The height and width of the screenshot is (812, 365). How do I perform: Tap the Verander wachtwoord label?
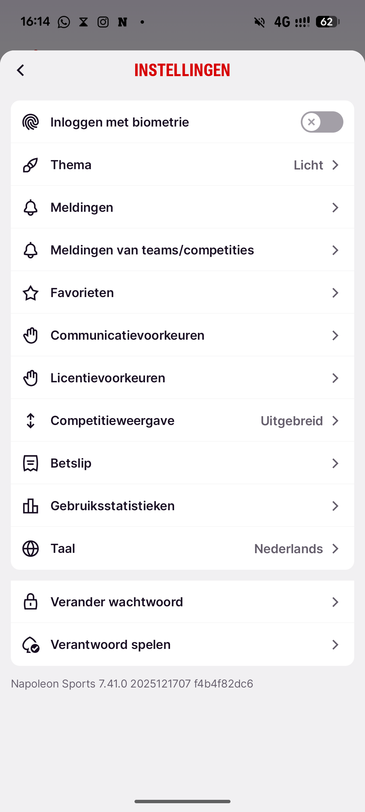(117, 602)
